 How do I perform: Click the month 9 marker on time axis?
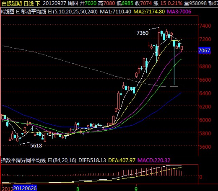136,189
